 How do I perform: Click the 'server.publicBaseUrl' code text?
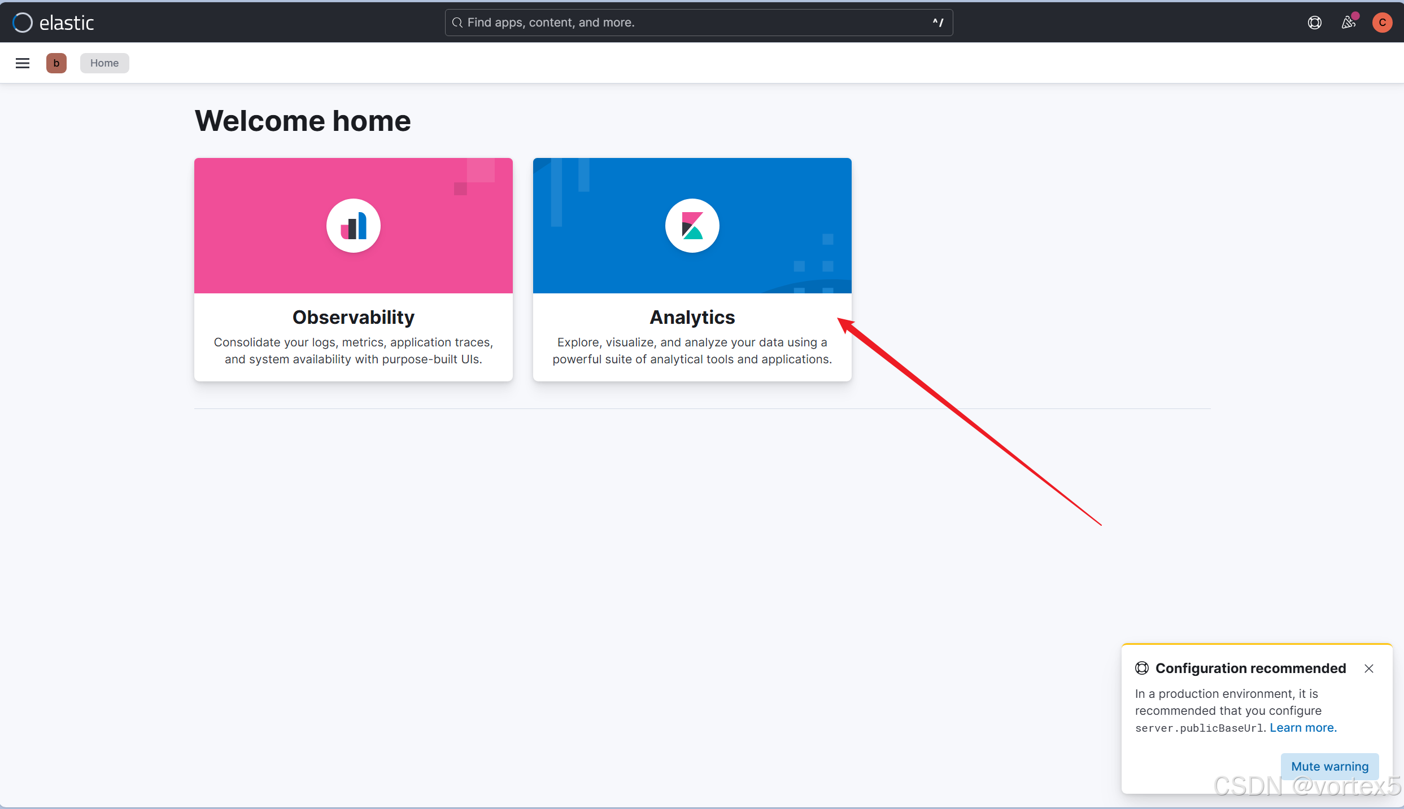(x=1200, y=728)
